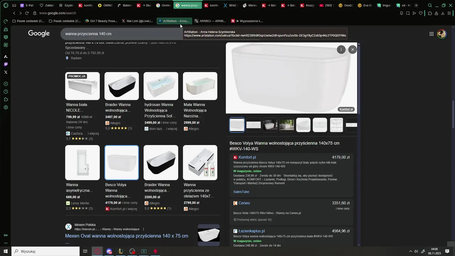Open the Ceneo seller link
Viewport: 455px width, 256px height.
click(244, 203)
